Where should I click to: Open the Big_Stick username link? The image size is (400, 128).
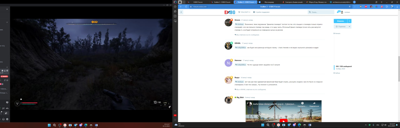[240, 97]
